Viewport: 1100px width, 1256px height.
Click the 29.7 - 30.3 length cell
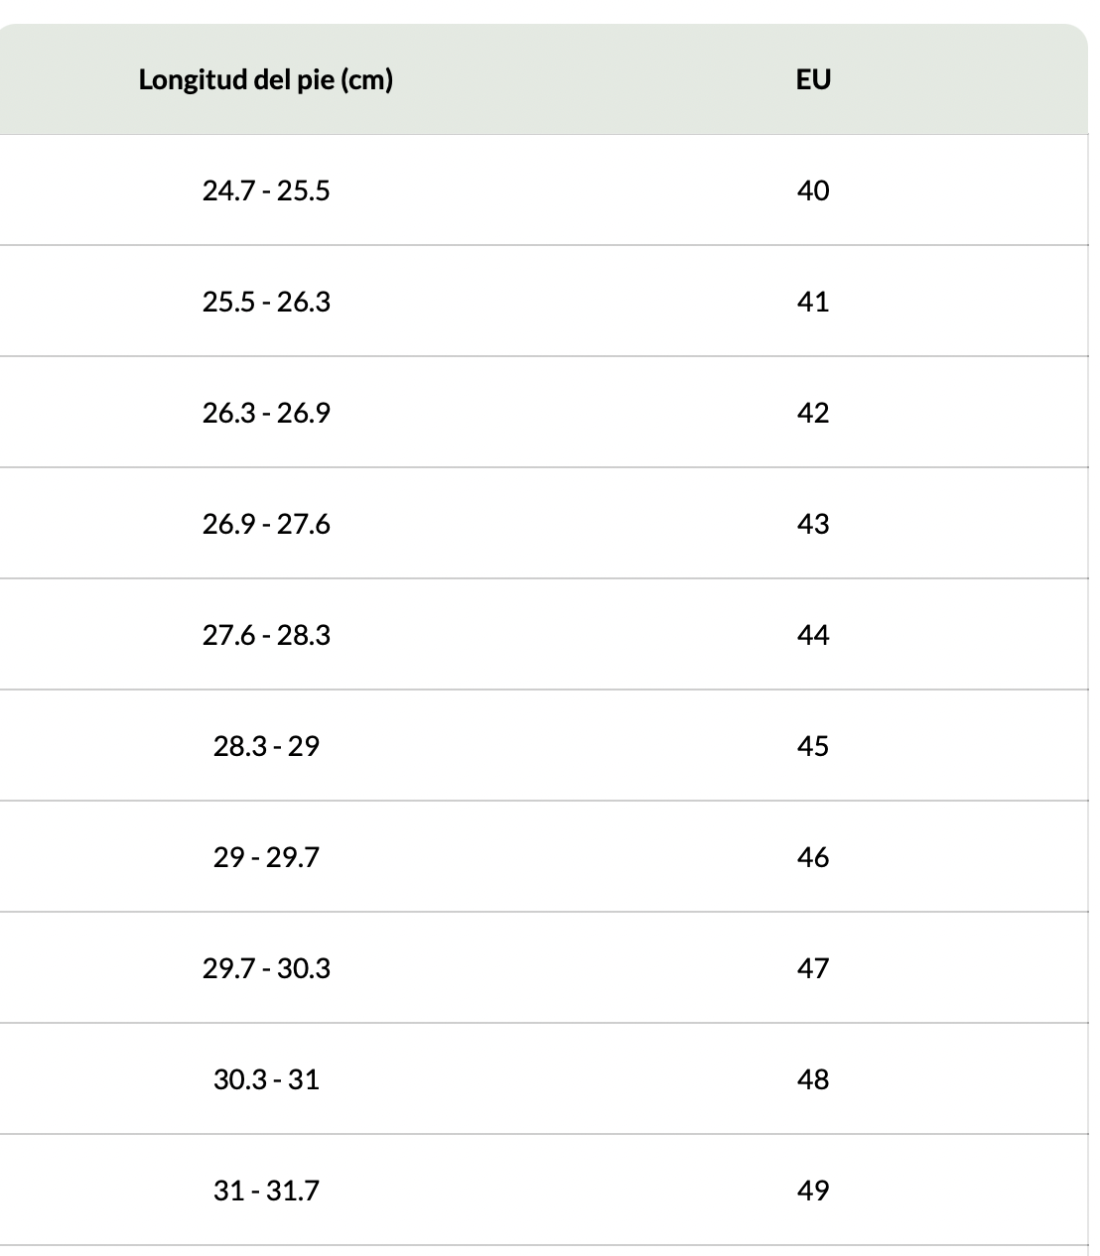click(266, 968)
